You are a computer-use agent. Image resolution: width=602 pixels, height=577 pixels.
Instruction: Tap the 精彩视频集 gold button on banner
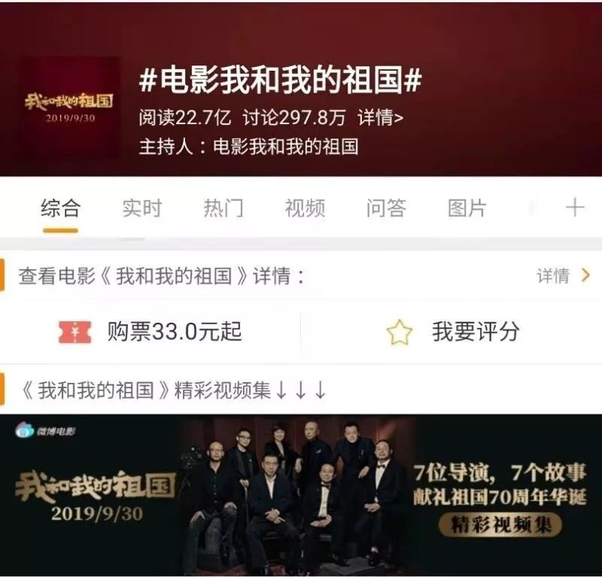[x=500, y=525]
